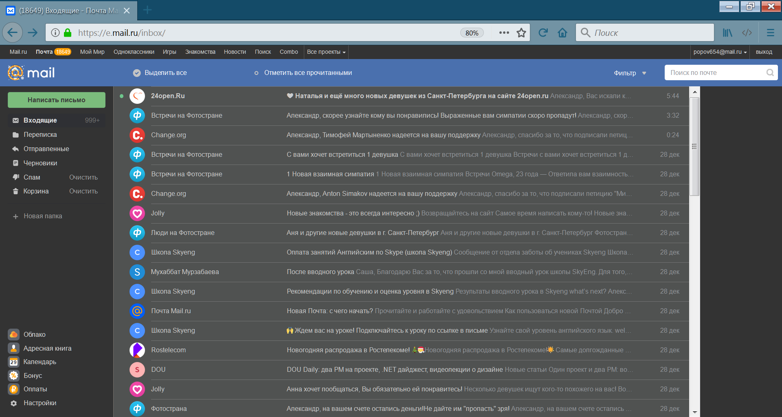Open the developer tools code icon
The width and height of the screenshot is (782, 417).
pyautogui.click(x=747, y=33)
